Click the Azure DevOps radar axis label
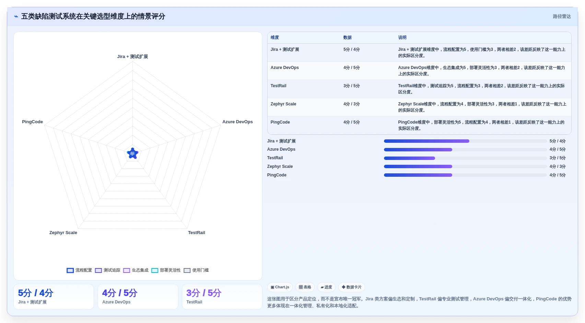585x323 pixels. (x=237, y=122)
